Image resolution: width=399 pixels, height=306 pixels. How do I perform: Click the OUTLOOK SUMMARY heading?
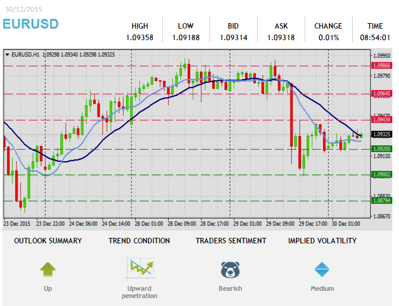48,241
